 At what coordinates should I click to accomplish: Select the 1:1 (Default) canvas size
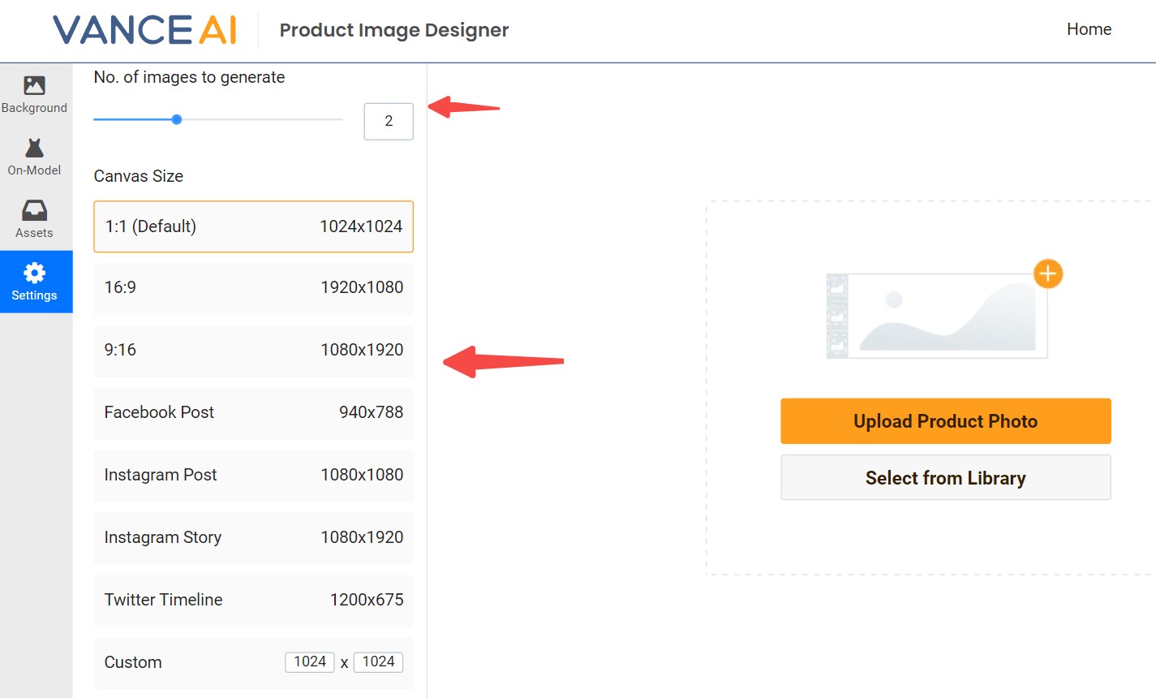[x=253, y=226]
